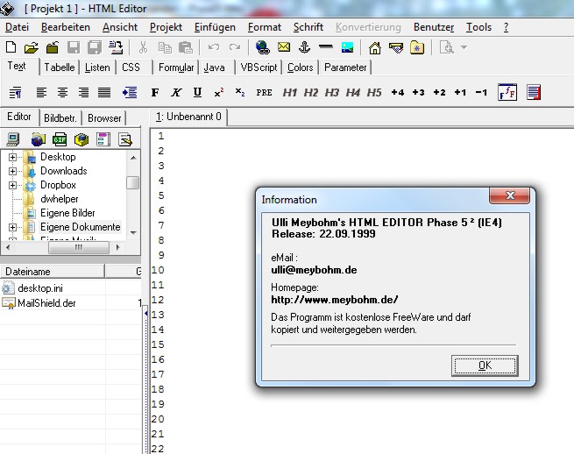Viewport: 574px width, 454px height.
Task: Expand the Desktop folder tree node
Action: point(13,157)
